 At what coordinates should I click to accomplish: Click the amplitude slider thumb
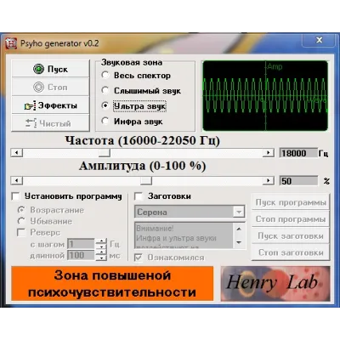pos(146,180)
